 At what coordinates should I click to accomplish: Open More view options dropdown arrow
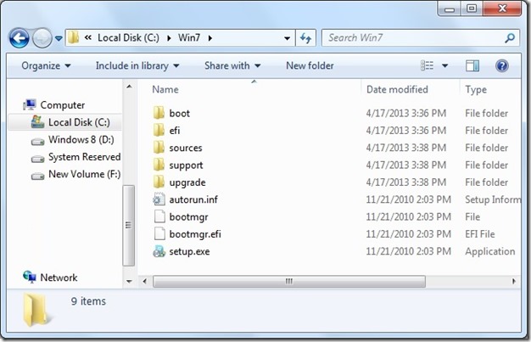[445, 65]
